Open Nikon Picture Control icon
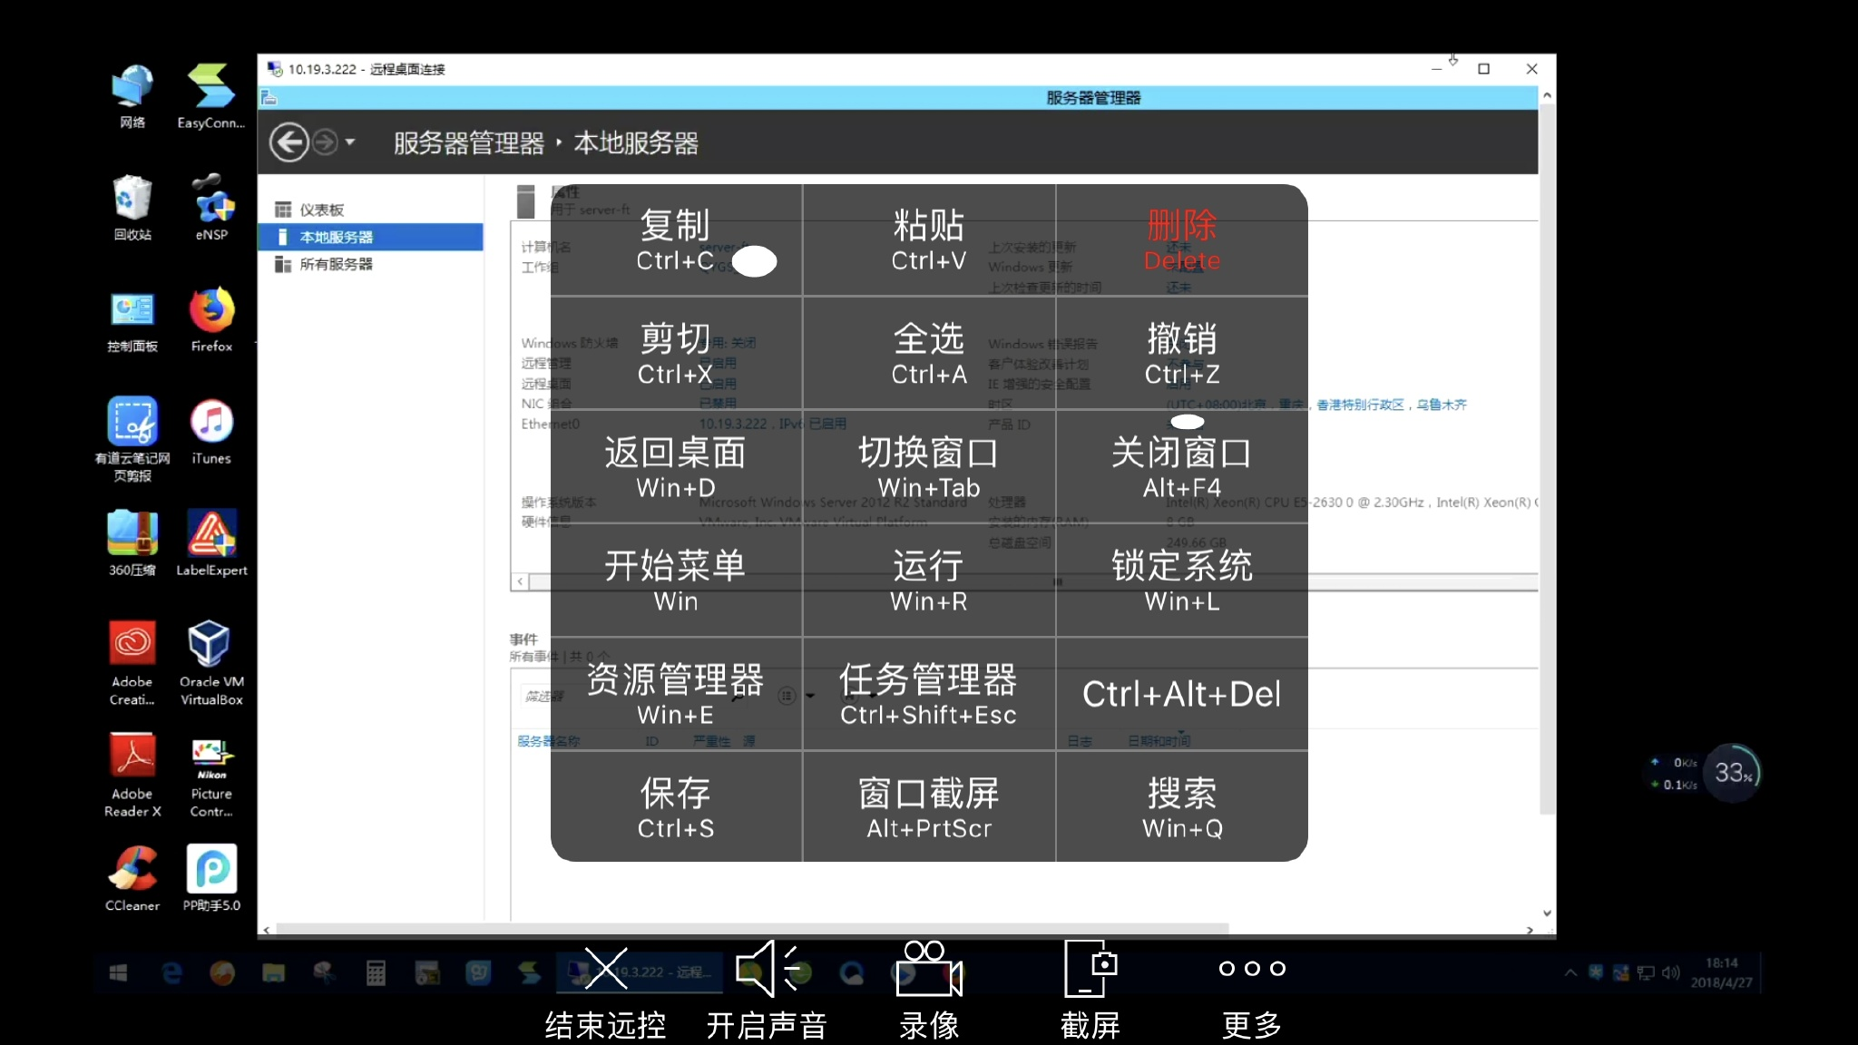Image resolution: width=1858 pixels, height=1045 pixels. (x=211, y=776)
